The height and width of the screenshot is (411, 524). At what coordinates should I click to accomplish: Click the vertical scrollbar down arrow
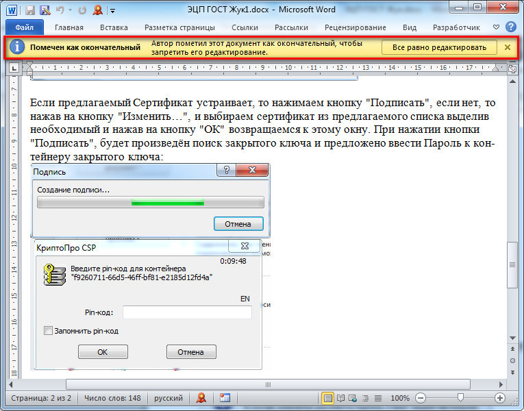pyautogui.click(x=512, y=338)
